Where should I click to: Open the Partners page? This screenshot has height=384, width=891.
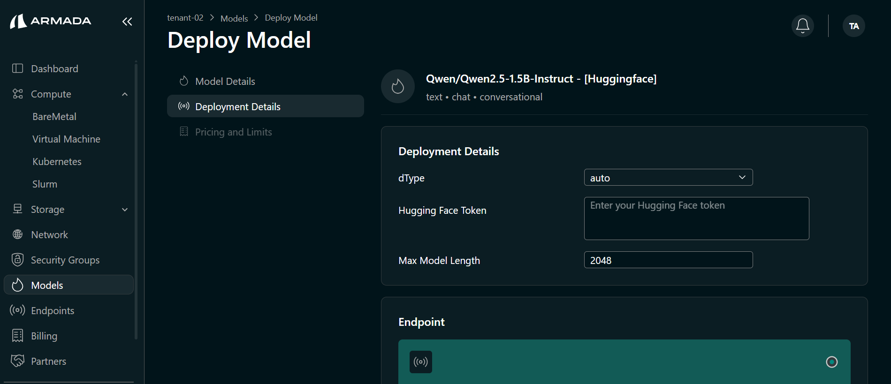69,361
